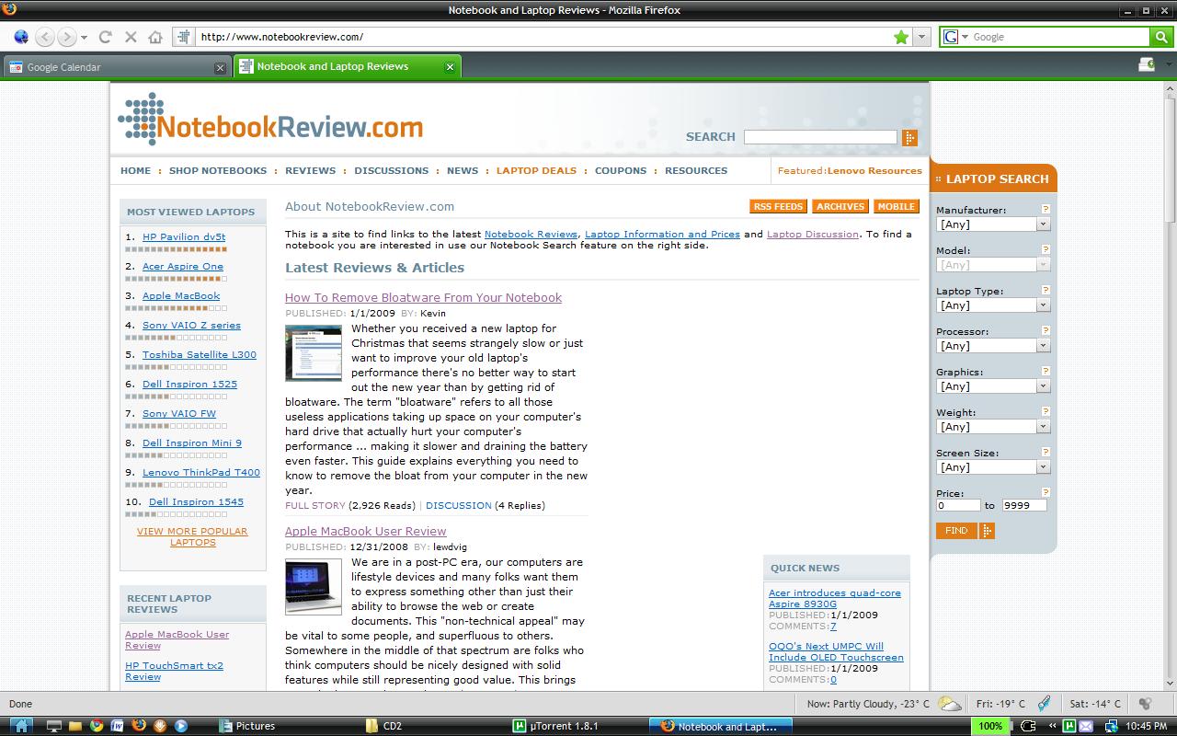Bookmark this page with the star icon
1177x736 pixels.
(x=901, y=37)
